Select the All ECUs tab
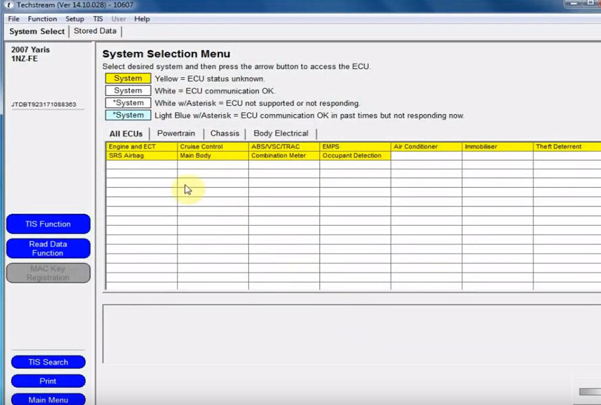Viewport: 601px width, 405px height. pos(126,133)
